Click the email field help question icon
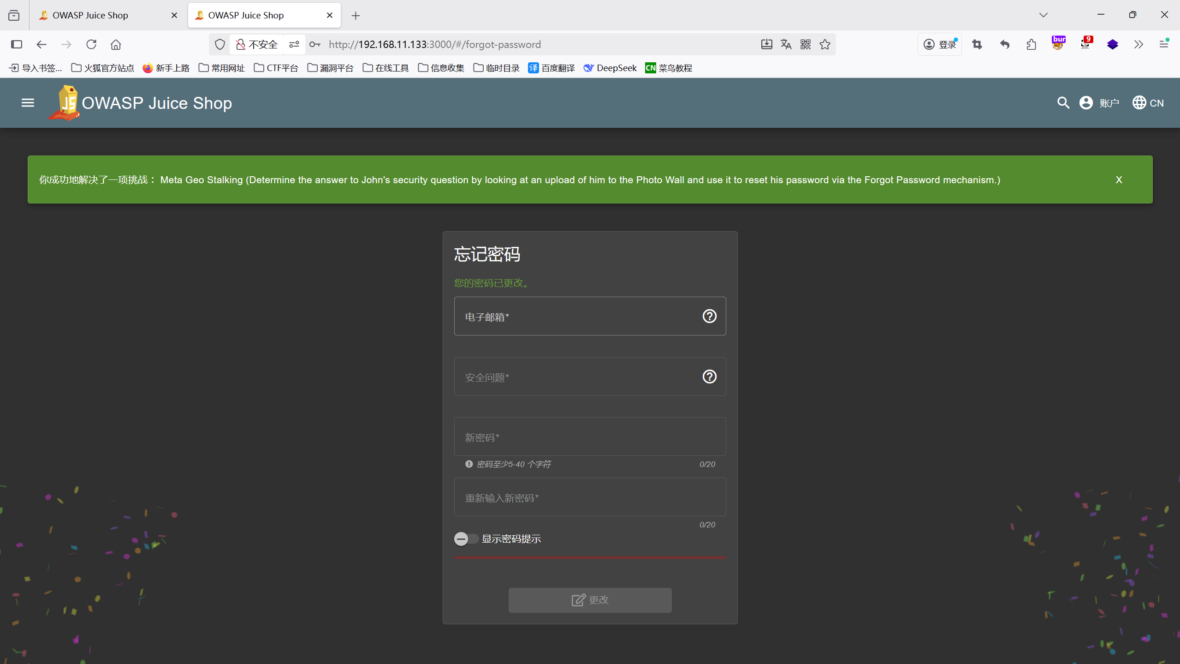This screenshot has width=1180, height=664. click(x=709, y=317)
